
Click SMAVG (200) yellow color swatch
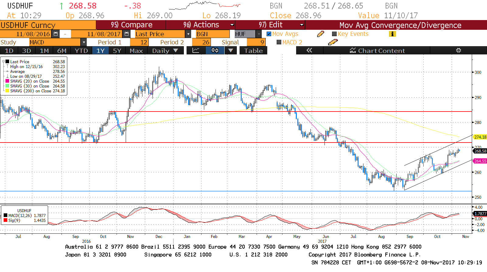click(x=7, y=91)
